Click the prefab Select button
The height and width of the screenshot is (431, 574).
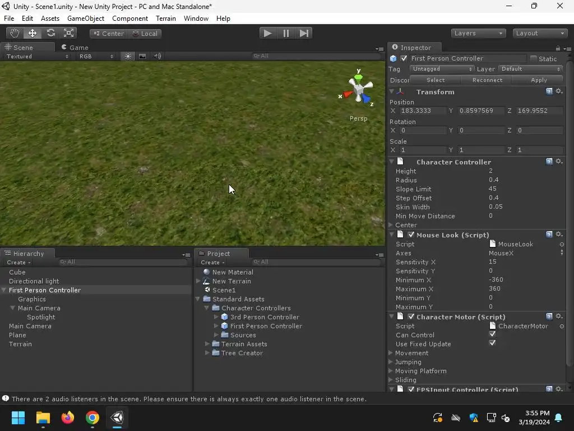(x=435, y=80)
